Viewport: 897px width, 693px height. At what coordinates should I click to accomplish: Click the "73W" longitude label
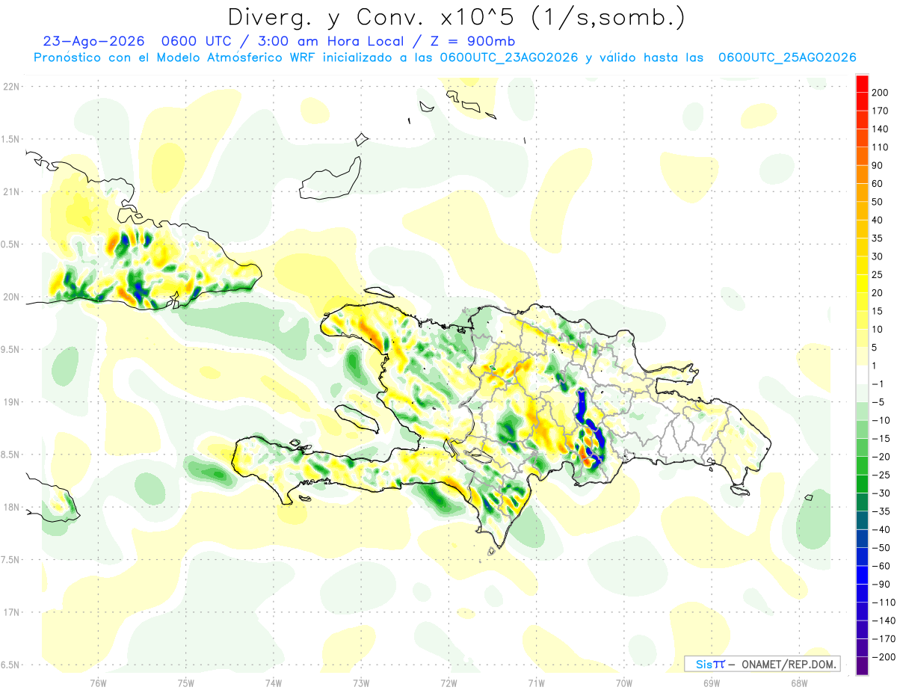coord(361,683)
